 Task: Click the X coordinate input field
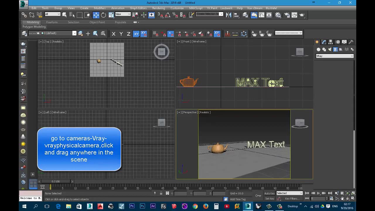tap(181, 193)
